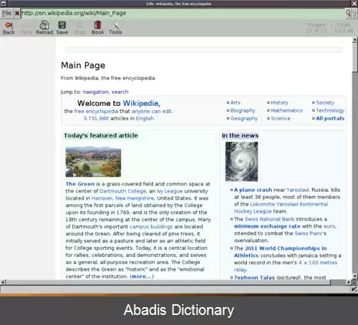Open the Biography portal link
The width and height of the screenshot is (358, 325).
(243, 110)
